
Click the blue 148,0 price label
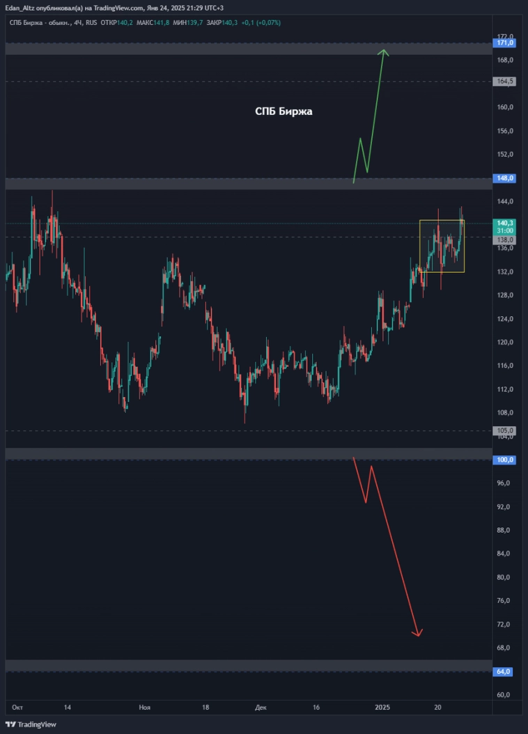[504, 178]
